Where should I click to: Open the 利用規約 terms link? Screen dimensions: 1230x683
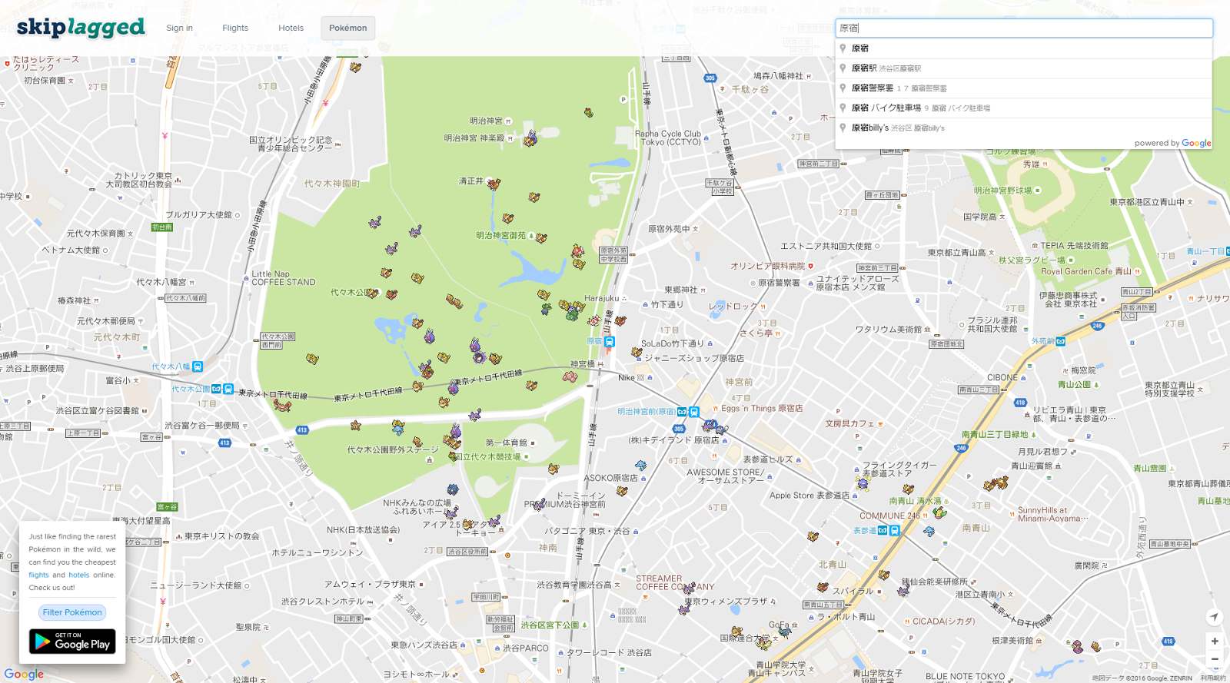click(1213, 678)
